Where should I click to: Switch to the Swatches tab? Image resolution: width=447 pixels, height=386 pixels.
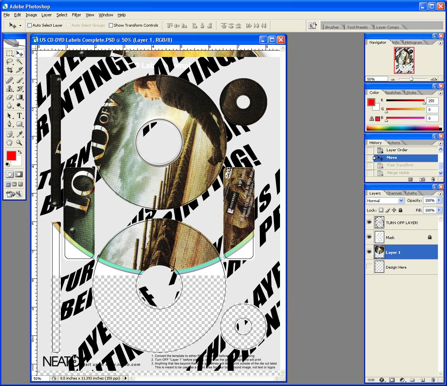click(x=393, y=93)
